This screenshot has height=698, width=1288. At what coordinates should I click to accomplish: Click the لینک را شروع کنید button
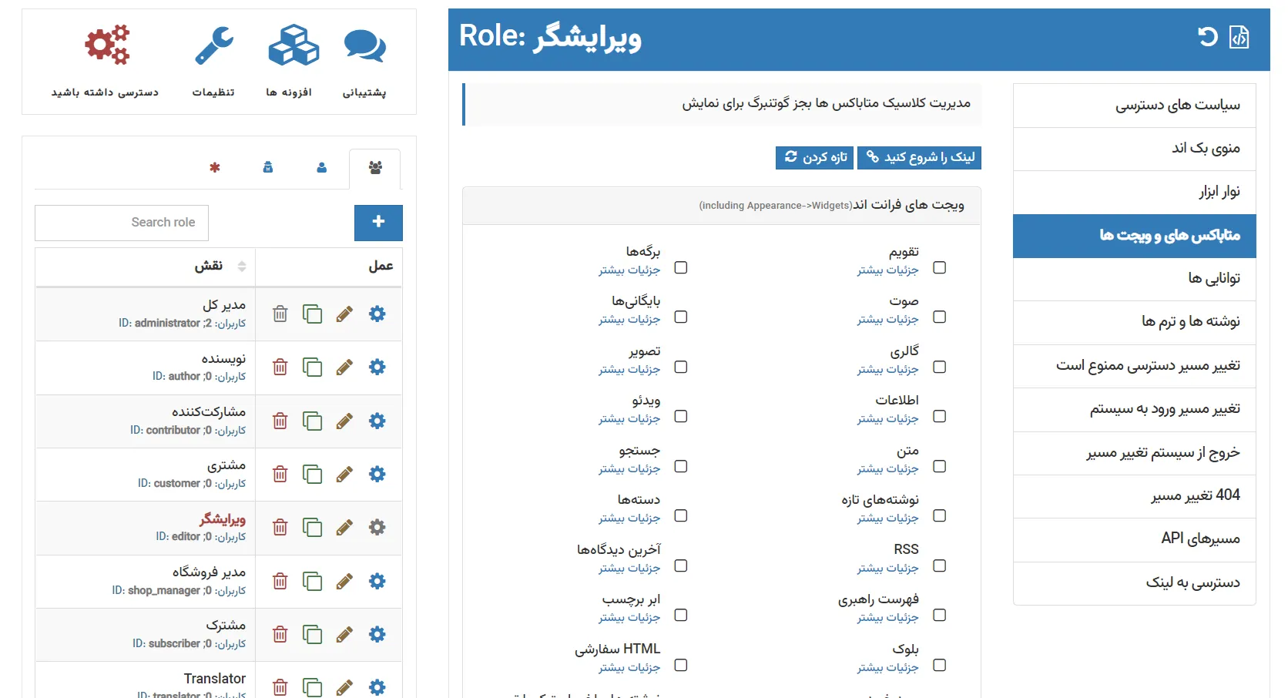[919, 157]
